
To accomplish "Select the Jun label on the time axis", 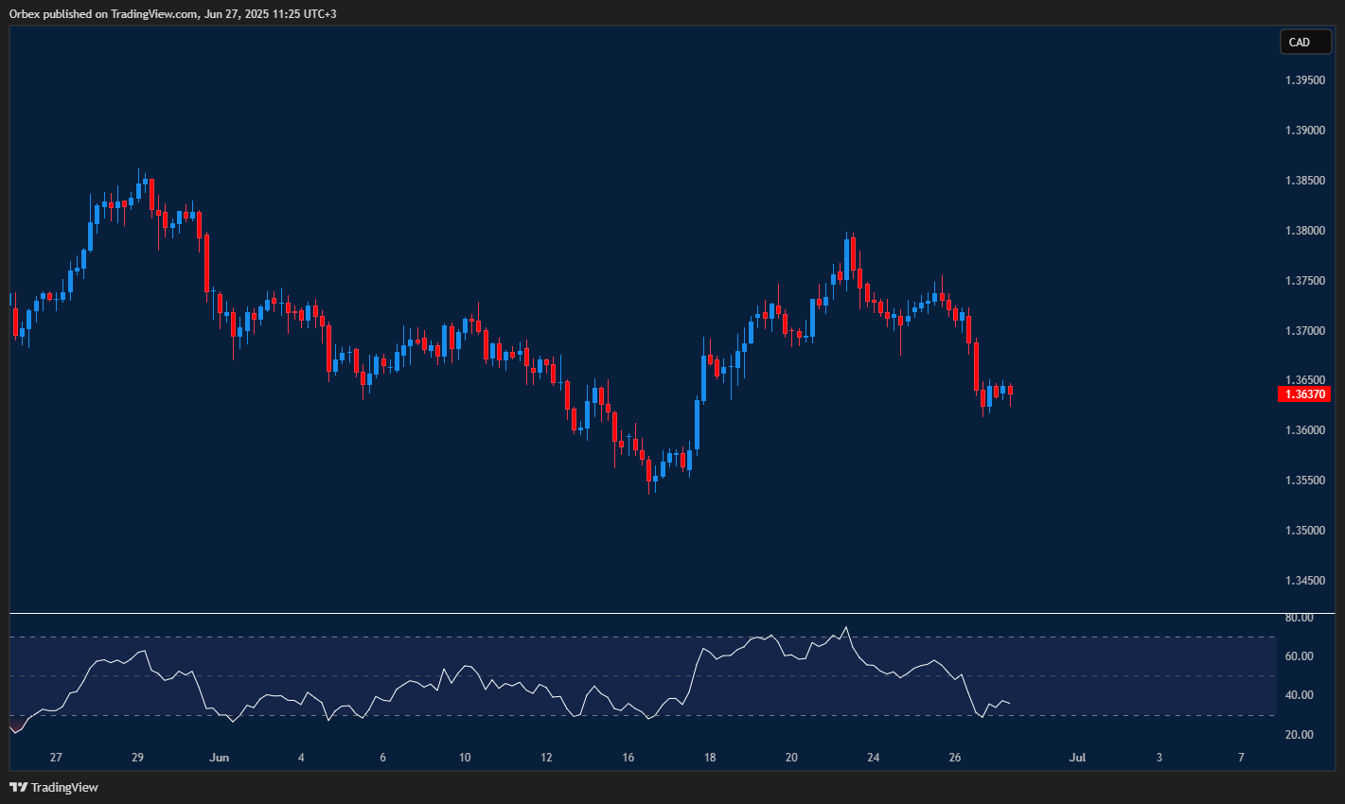I will click(220, 757).
